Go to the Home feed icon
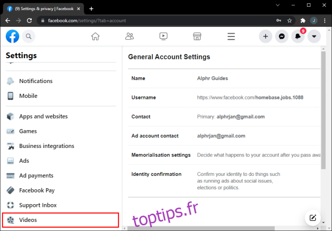Viewport: 332px width, 231px height. click(95, 36)
